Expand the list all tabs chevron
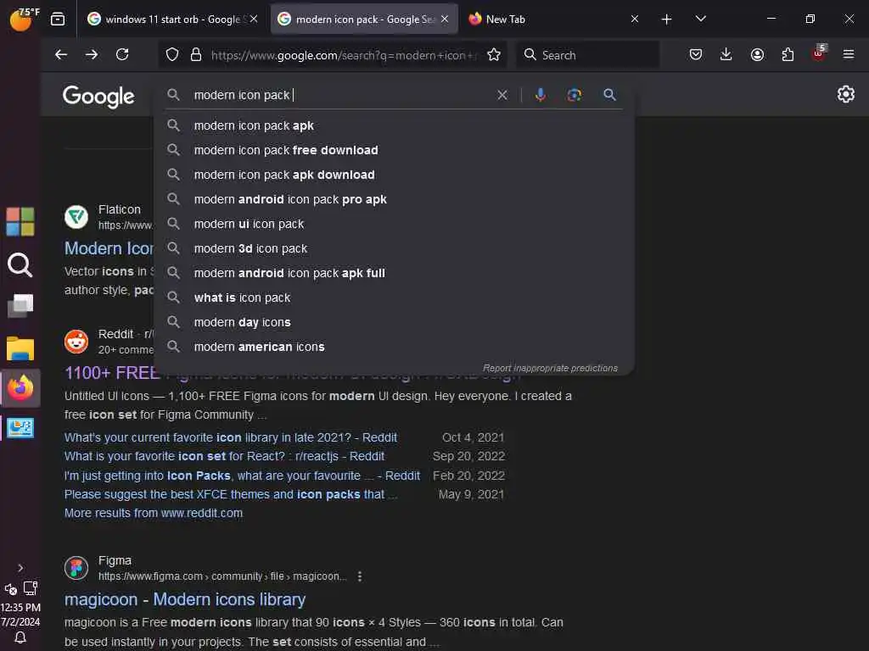Image resolution: width=869 pixels, height=651 pixels. 700,19
